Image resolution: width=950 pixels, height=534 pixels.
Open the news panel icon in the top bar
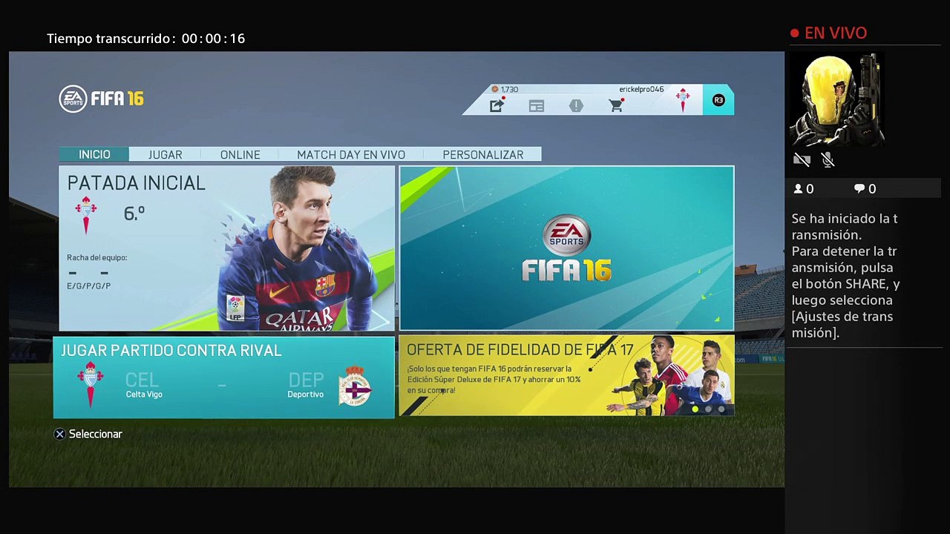pyautogui.click(x=537, y=106)
